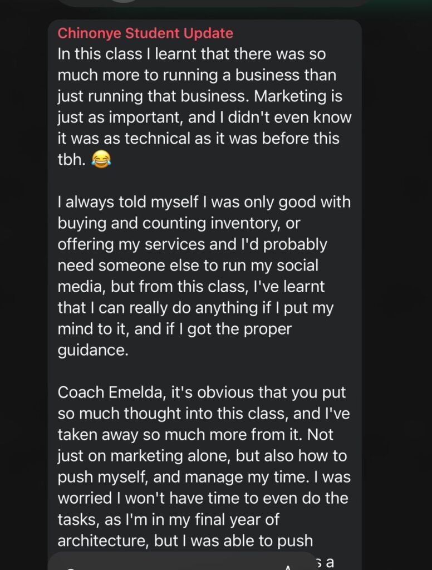The image size is (432, 570).
Task: Click the line 'offering my services and I'd probably'
Action: click(x=192, y=244)
